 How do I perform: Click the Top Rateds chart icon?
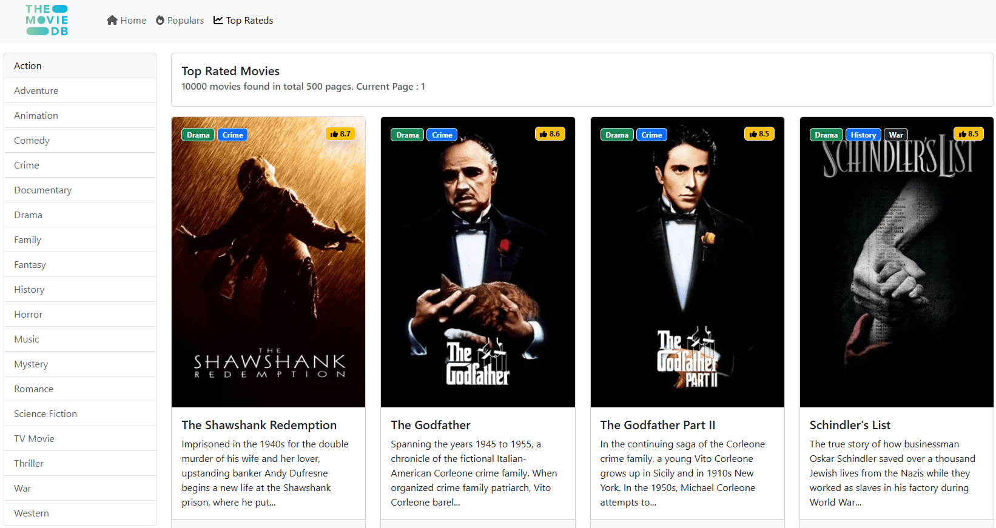pyautogui.click(x=218, y=21)
